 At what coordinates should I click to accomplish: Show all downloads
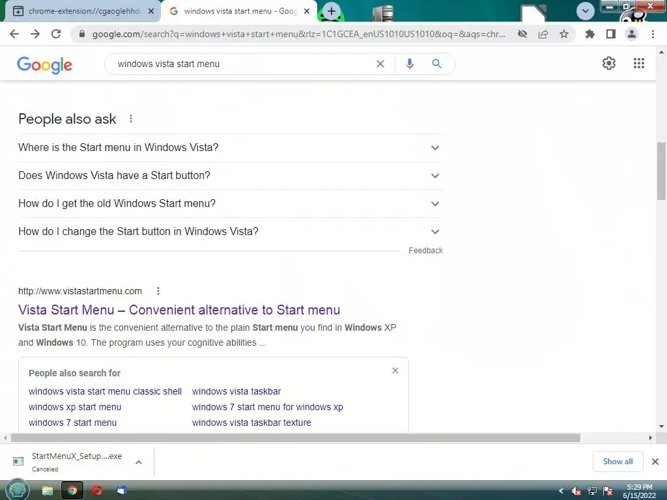[618, 462]
